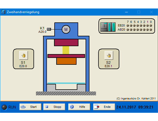Toggle EB20 bit 1 LED

tap(148, 26)
